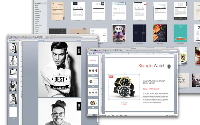
Task: Select watch product image on page
Action: [124, 87]
